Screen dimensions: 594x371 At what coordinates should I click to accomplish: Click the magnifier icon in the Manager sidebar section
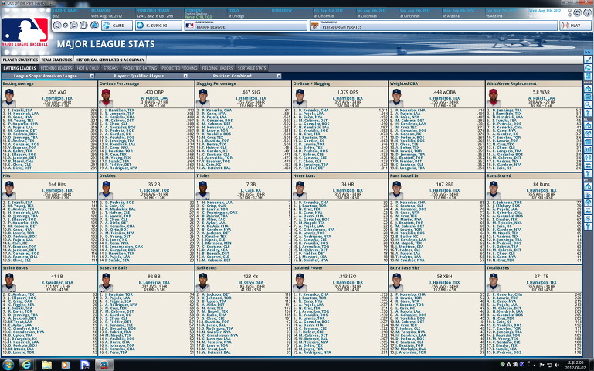pos(588,104)
